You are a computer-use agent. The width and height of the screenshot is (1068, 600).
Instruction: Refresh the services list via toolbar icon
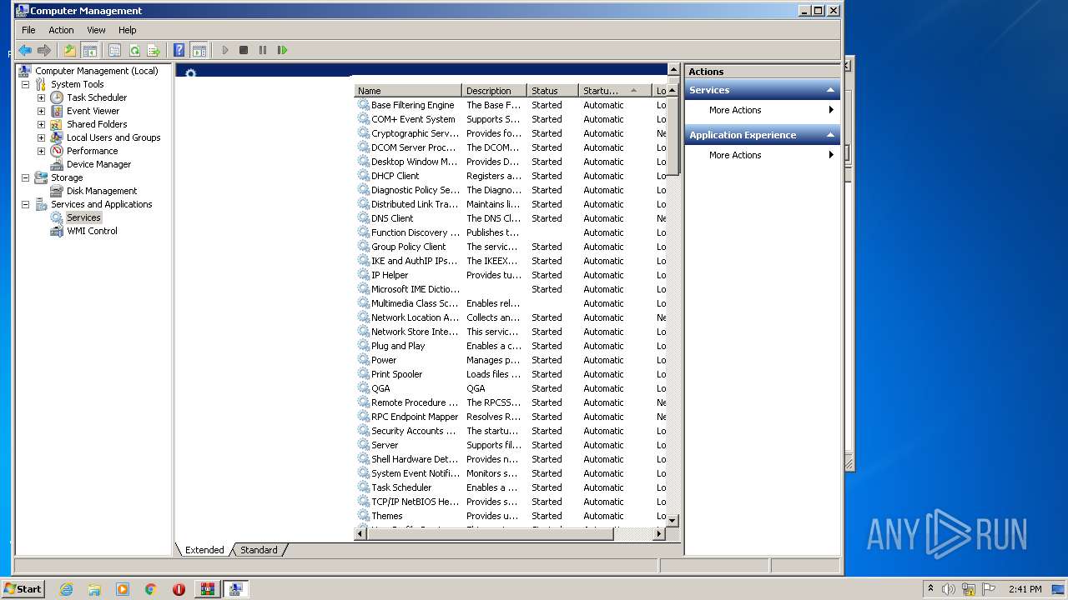point(134,50)
